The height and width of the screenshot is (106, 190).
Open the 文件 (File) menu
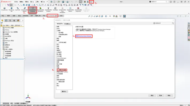16,2
